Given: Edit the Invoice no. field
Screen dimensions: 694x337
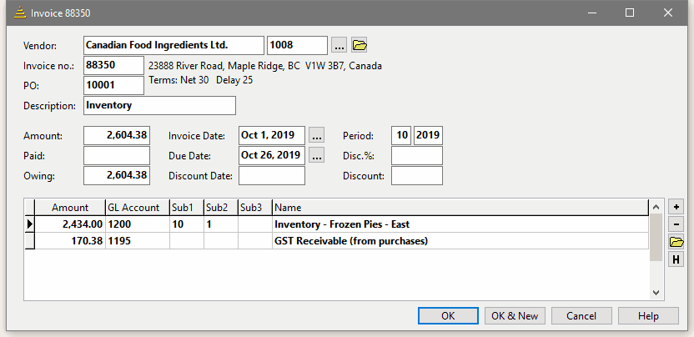Looking at the screenshot, I should tap(113, 66).
